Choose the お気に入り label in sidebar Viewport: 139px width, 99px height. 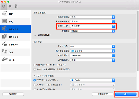(x=13, y=29)
